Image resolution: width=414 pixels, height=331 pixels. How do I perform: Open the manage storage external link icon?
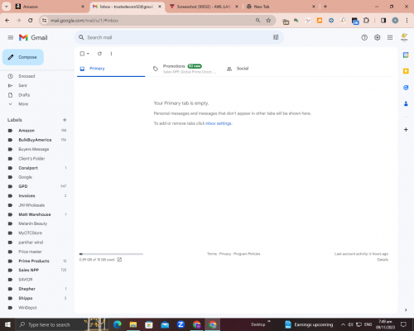[x=119, y=260]
